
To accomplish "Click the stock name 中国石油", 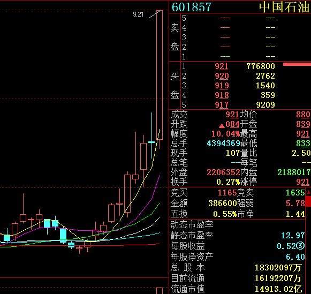I will (284, 7).
